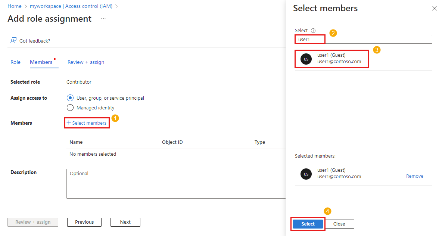Click the Previous button
Screen dimensions: 439x236
pos(84,222)
